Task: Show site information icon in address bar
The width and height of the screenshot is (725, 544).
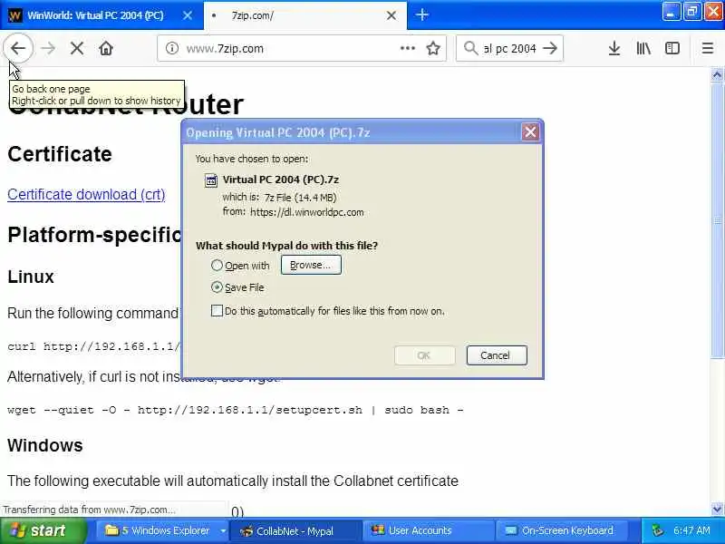Action: point(171,48)
